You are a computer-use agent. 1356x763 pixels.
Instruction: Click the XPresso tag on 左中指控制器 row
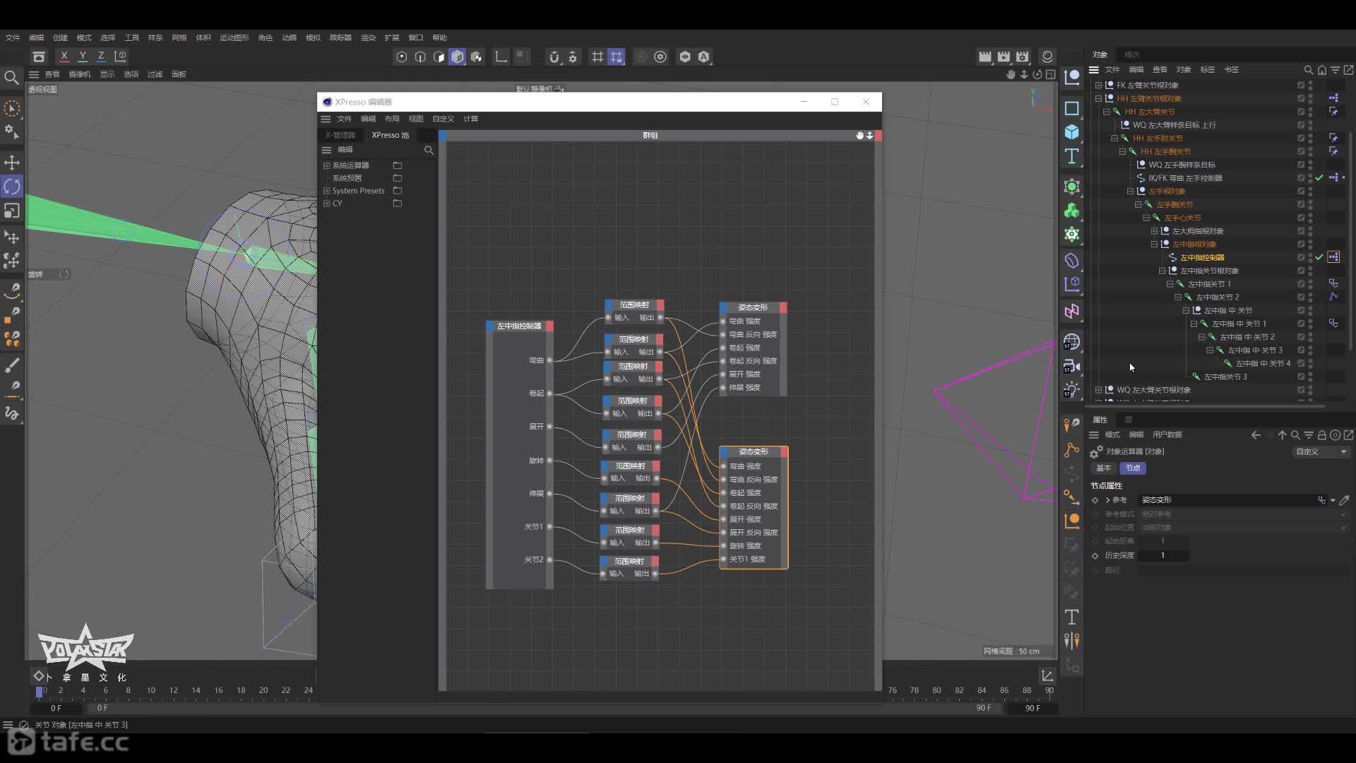click(x=1333, y=257)
